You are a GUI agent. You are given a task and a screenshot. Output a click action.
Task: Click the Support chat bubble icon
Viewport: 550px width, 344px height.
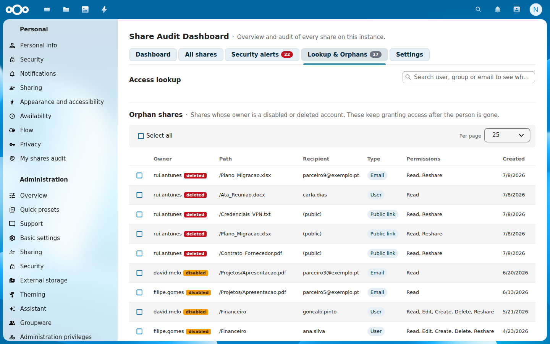12,224
